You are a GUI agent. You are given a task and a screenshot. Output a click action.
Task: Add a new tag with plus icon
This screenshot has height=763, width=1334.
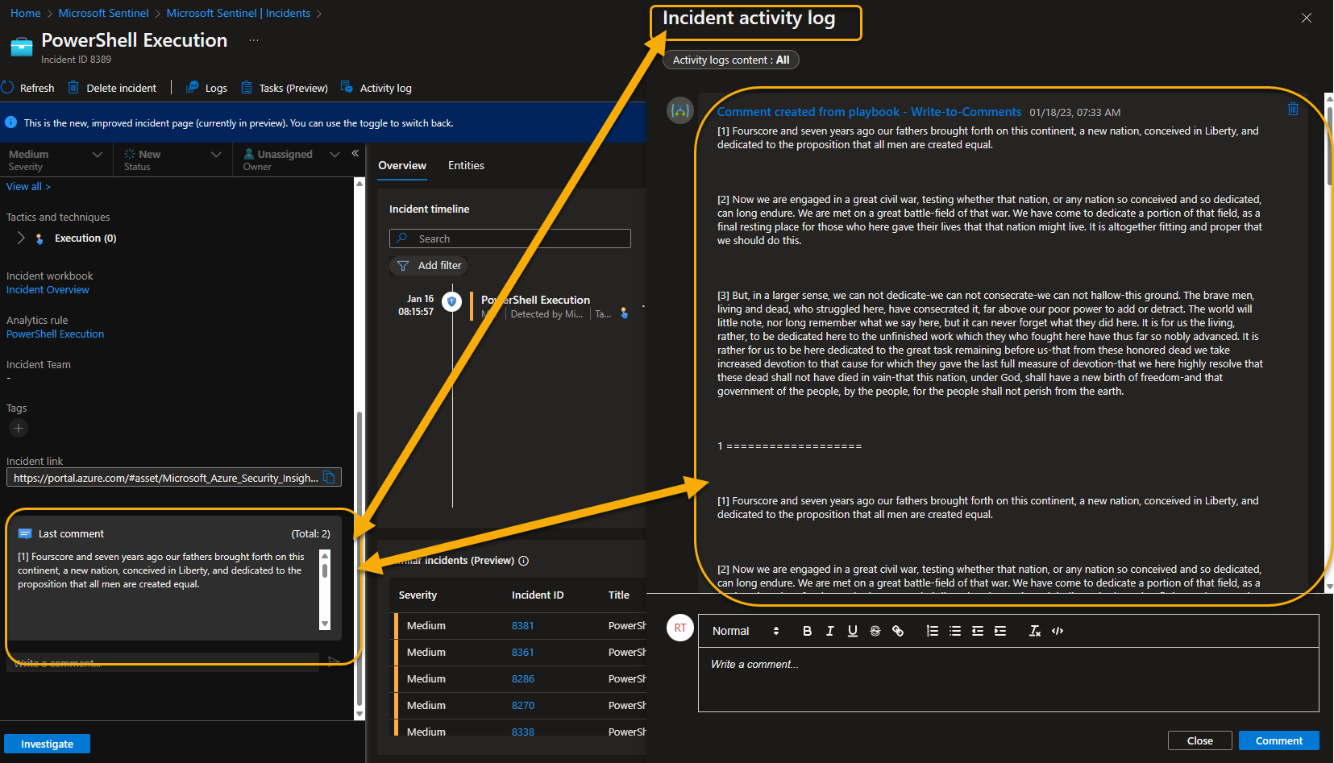pyautogui.click(x=19, y=428)
